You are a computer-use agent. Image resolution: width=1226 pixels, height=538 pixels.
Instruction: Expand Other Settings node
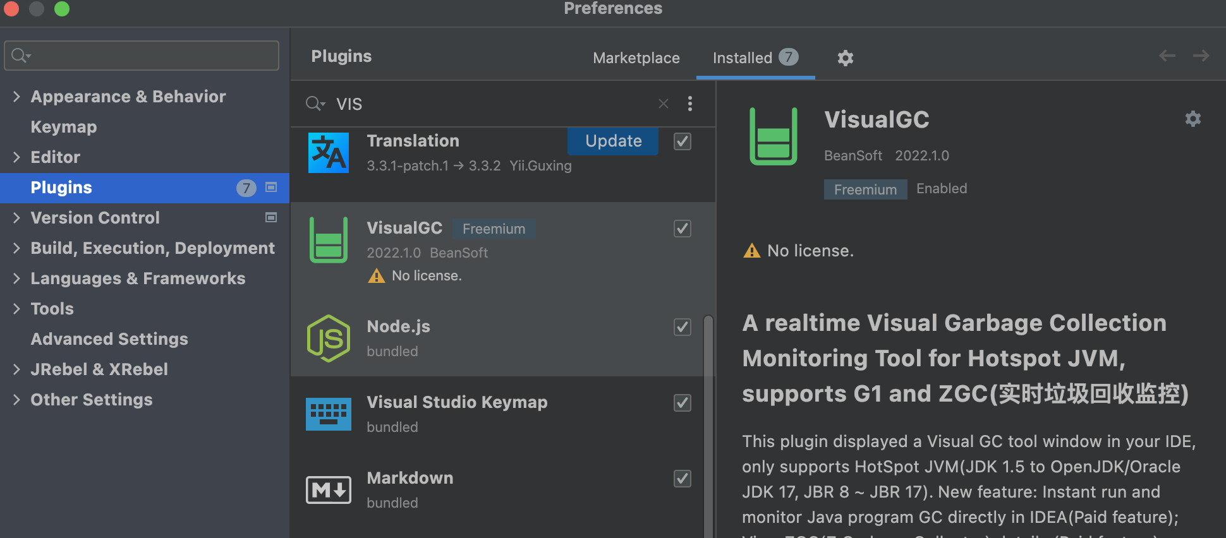click(16, 400)
